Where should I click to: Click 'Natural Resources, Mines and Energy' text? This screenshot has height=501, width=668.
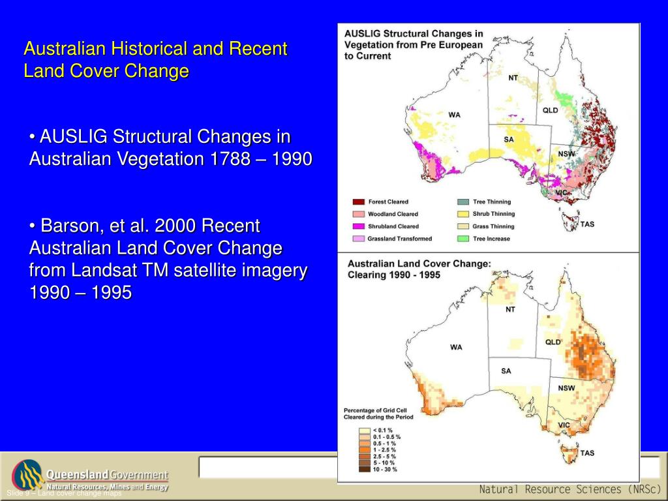click(108, 487)
